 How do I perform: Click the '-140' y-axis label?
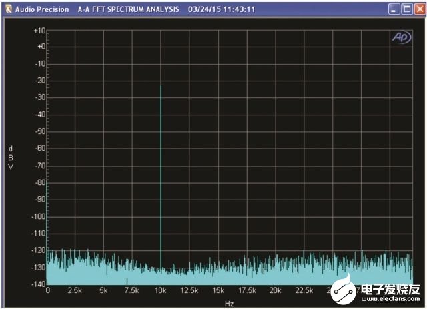tap(39, 284)
